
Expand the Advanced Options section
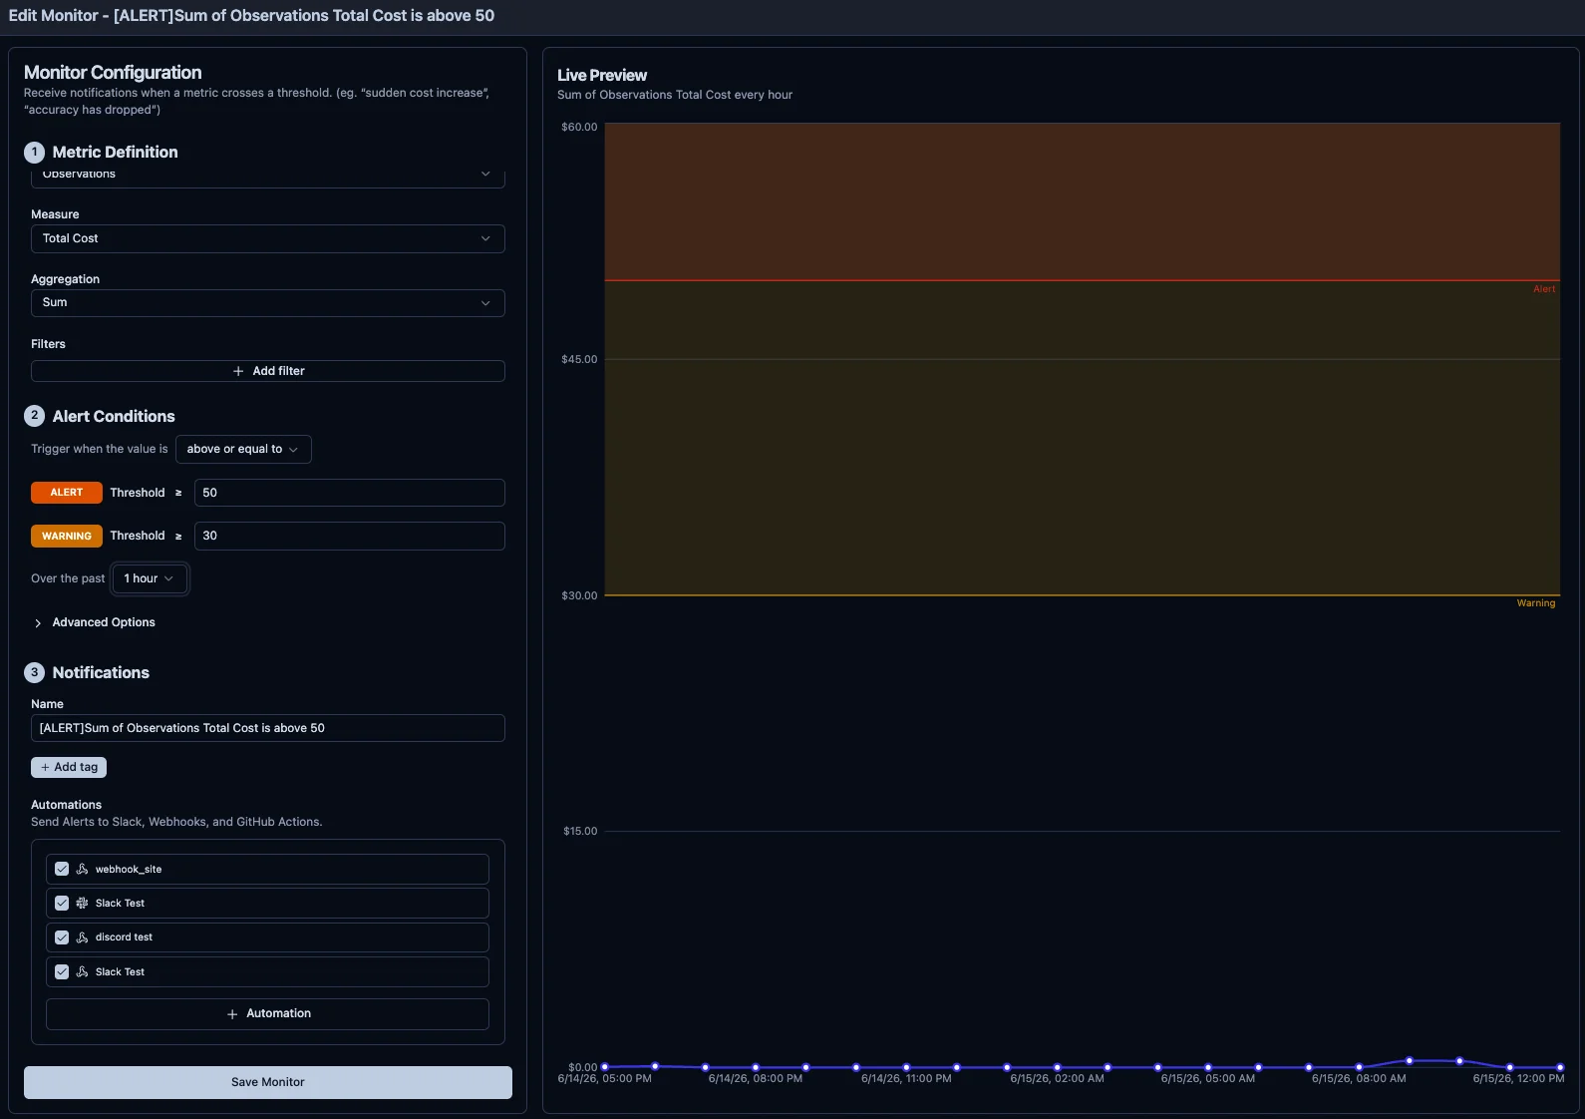point(95,622)
